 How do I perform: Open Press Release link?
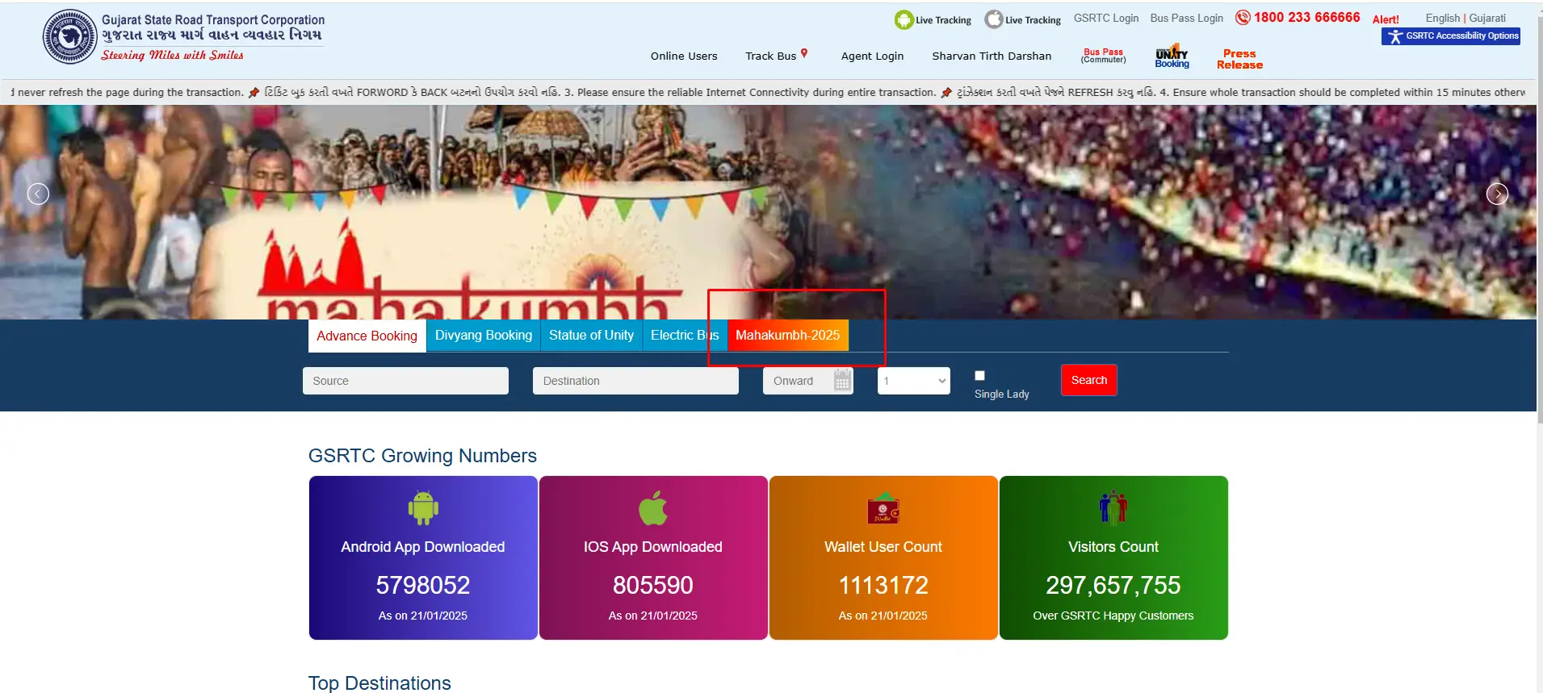[1239, 59]
